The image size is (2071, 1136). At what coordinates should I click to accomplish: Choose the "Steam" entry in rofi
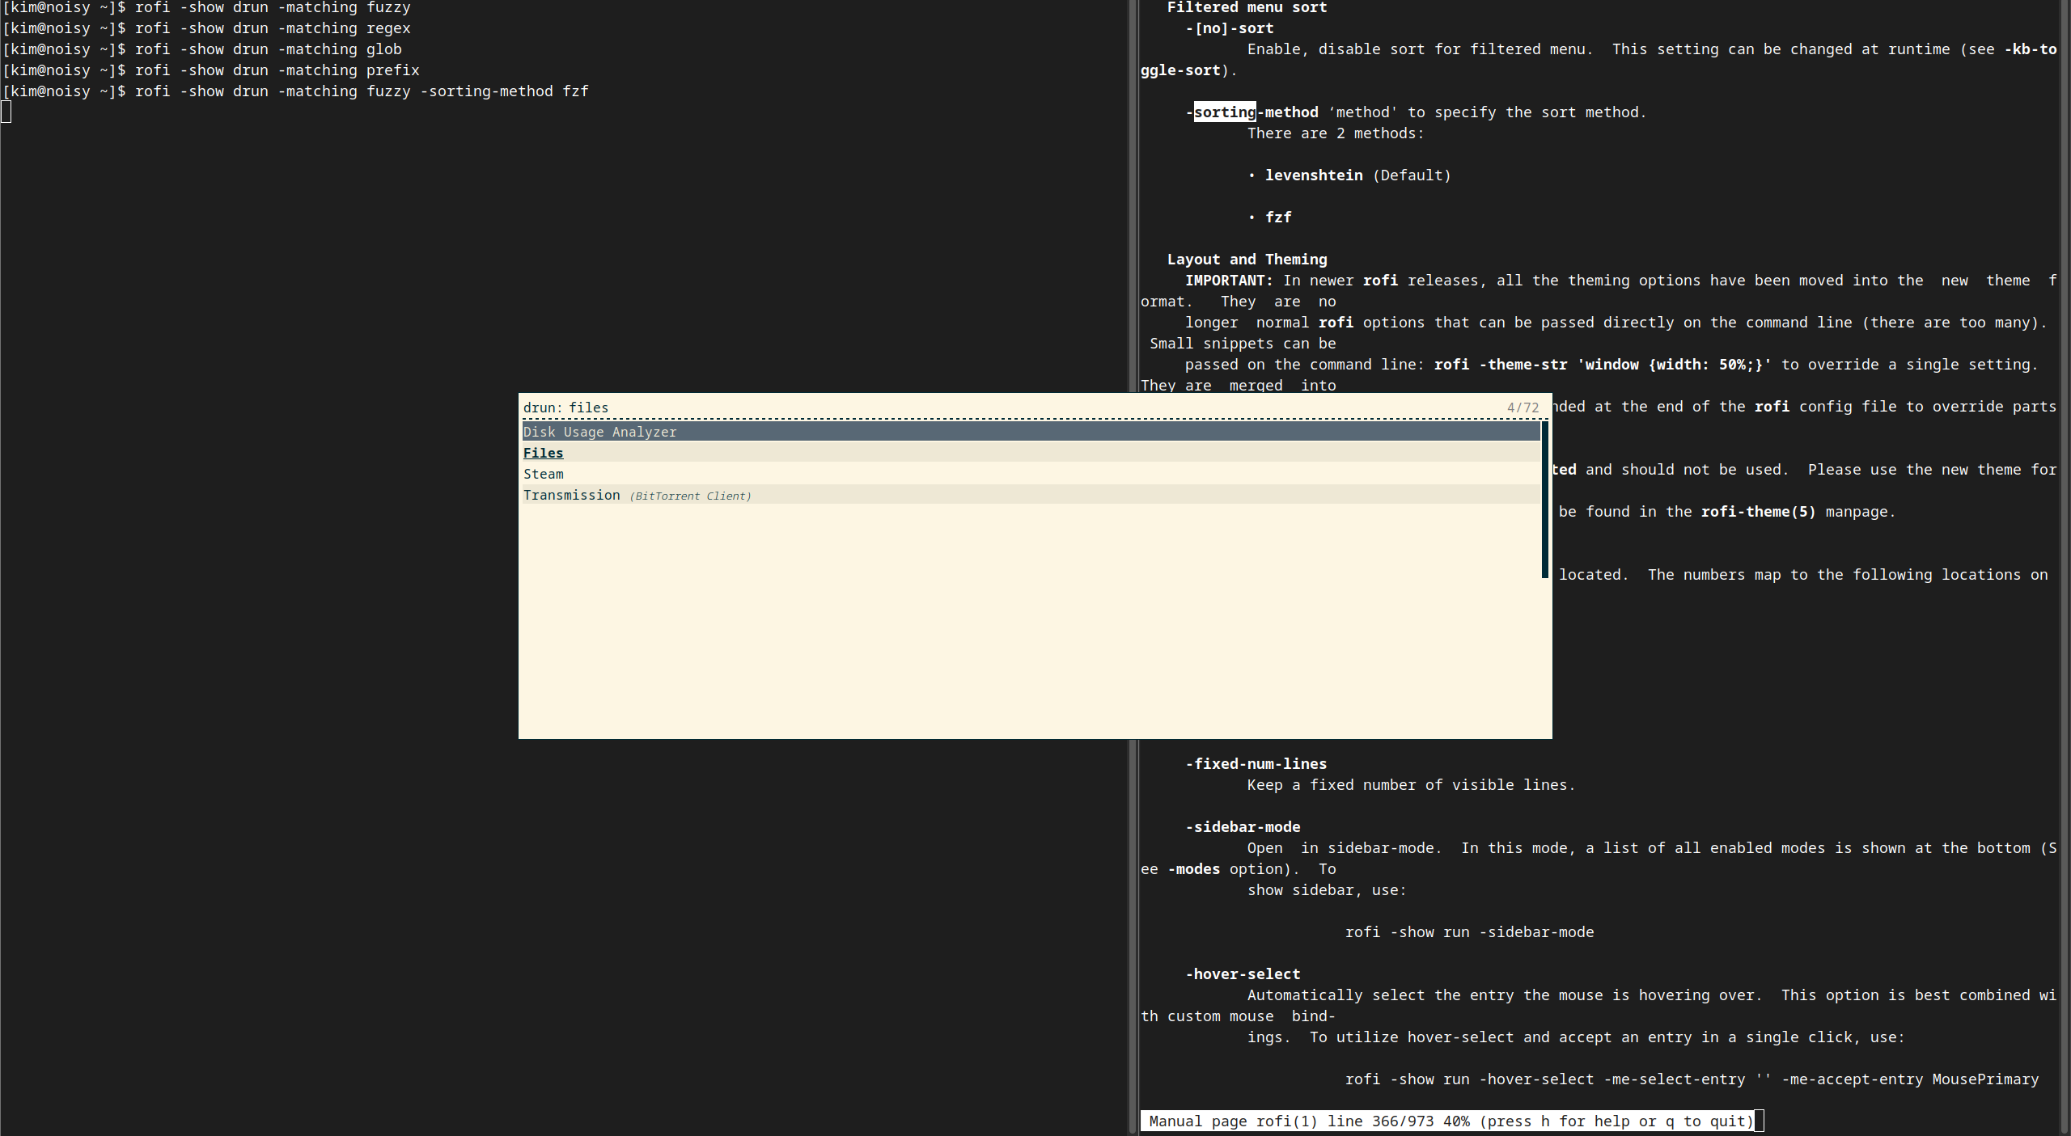point(1031,474)
